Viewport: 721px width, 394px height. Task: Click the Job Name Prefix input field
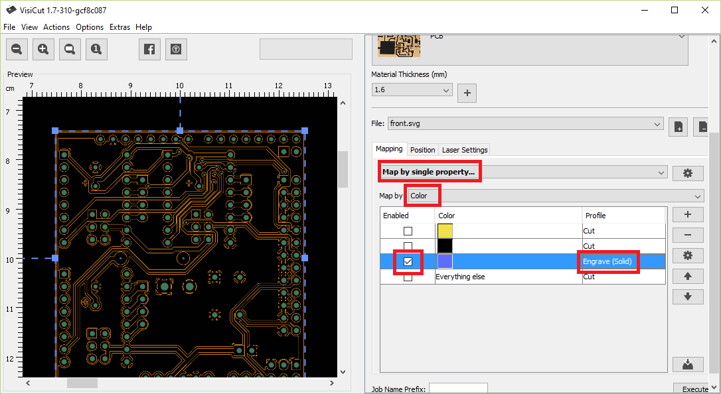click(458, 389)
